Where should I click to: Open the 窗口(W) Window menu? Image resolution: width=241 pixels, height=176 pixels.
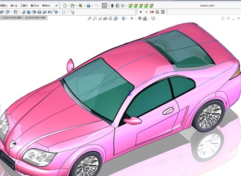(35, 6)
